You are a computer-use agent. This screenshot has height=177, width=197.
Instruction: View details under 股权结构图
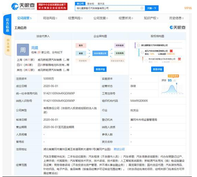point(157,69)
